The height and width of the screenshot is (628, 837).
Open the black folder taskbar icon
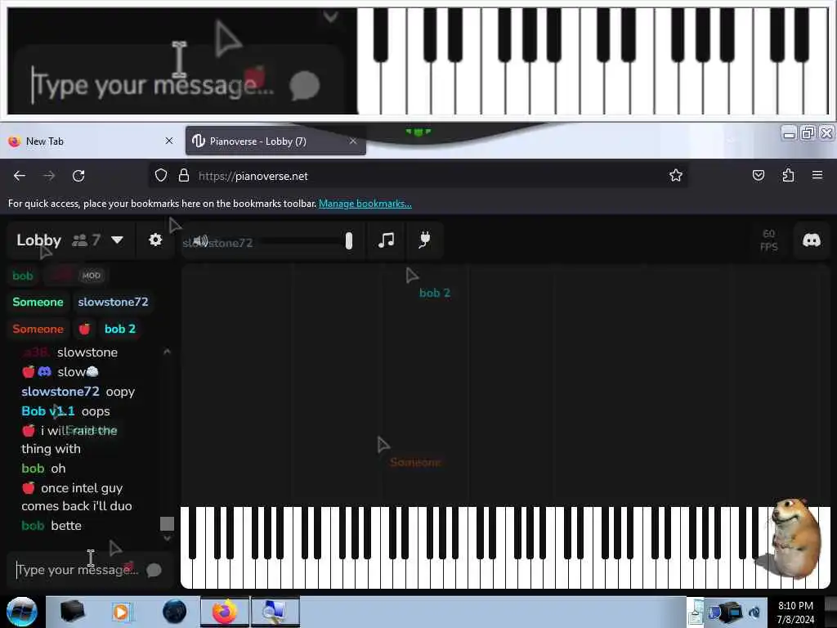[x=73, y=612]
